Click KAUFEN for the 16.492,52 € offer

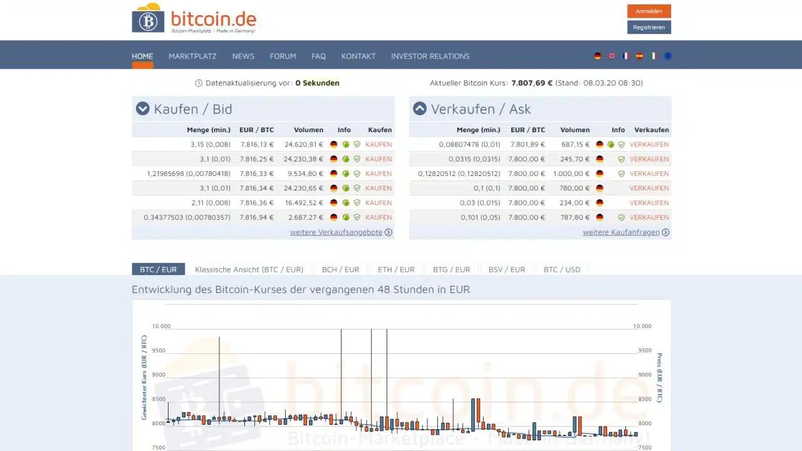point(378,203)
